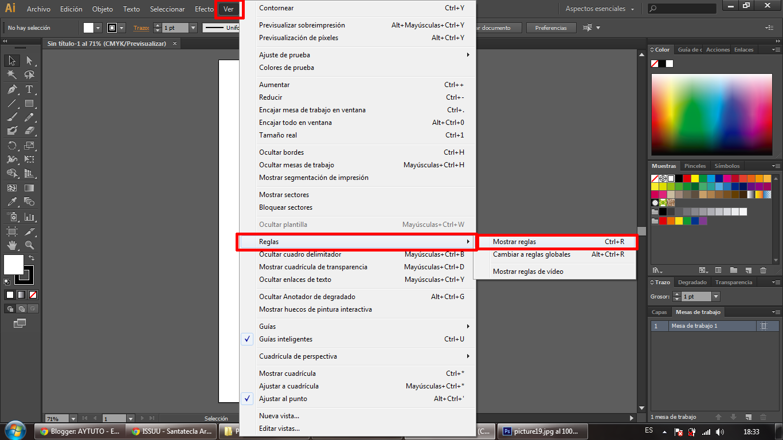Select the Eyedropper tool

pos(11,202)
